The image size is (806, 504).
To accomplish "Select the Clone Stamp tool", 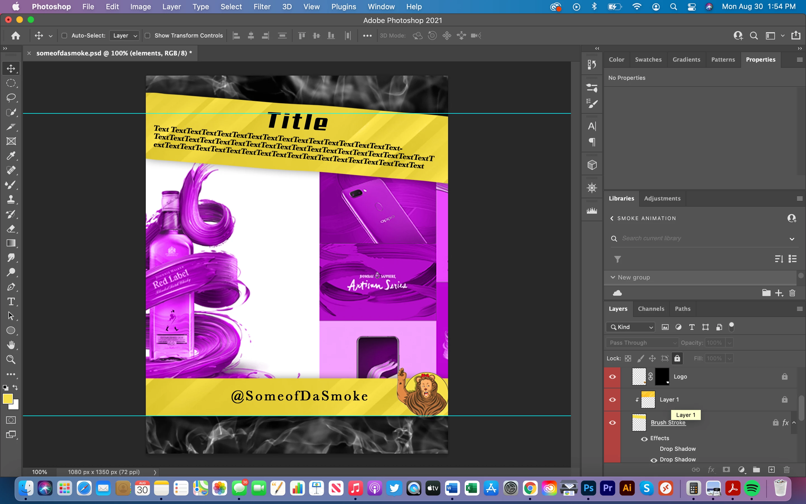I will [11, 199].
